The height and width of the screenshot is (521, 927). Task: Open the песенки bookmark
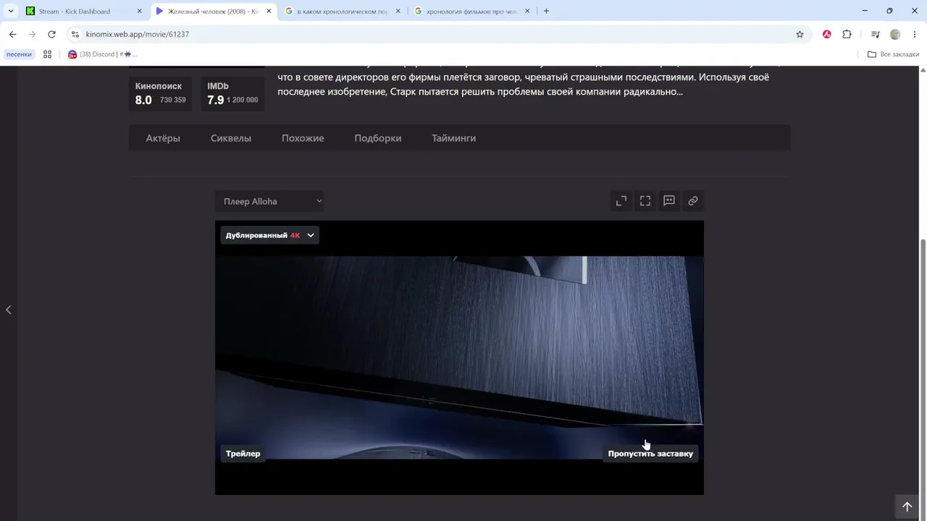pos(19,54)
